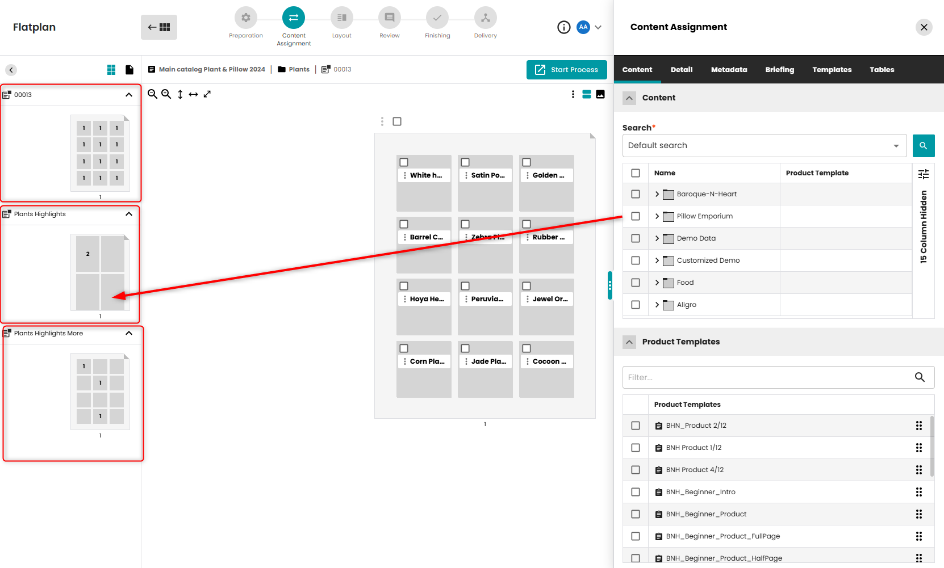The image size is (944, 568).
Task: Open the Default search dropdown
Action: pos(896,145)
